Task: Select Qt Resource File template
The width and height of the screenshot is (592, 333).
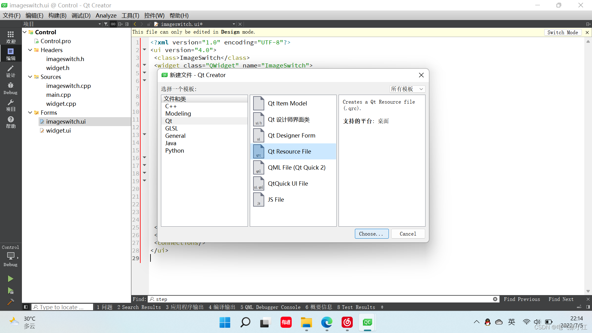Action: click(x=290, y=151)
